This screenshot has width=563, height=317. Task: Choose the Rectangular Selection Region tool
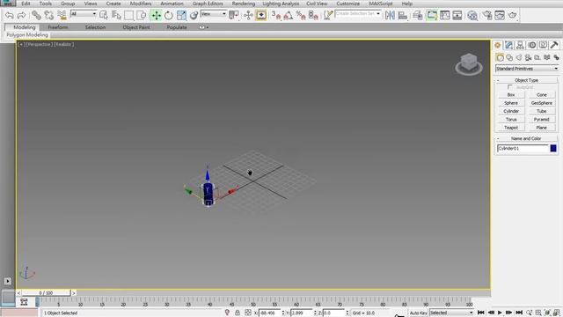point(128,15)
